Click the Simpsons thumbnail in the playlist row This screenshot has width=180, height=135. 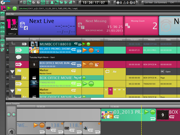coord(34,50)
